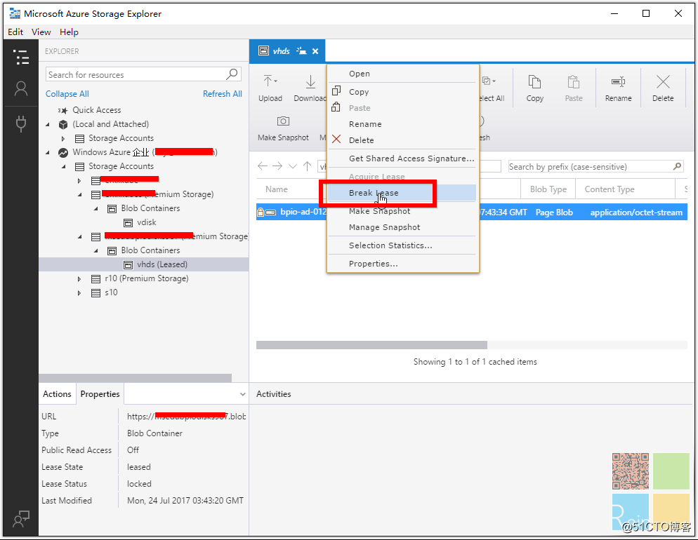This screenshot has height=540, width=698.
Task: Focus the Search by prefix field
Action: point(595,167)
